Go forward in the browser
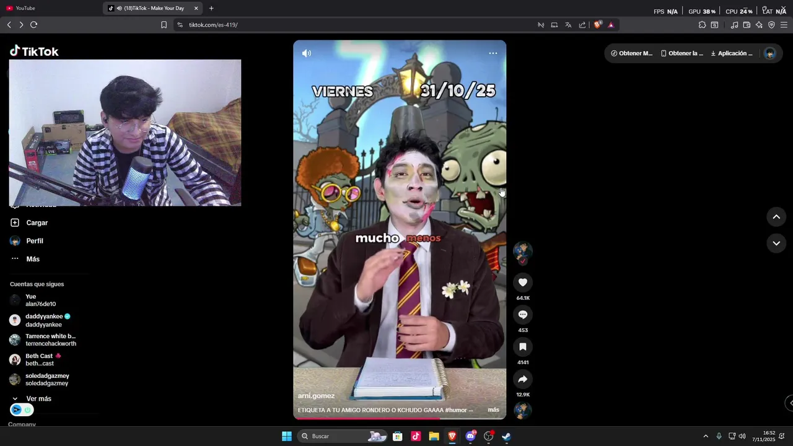Screen dimensions: 793x446 (x=21, y=25)
